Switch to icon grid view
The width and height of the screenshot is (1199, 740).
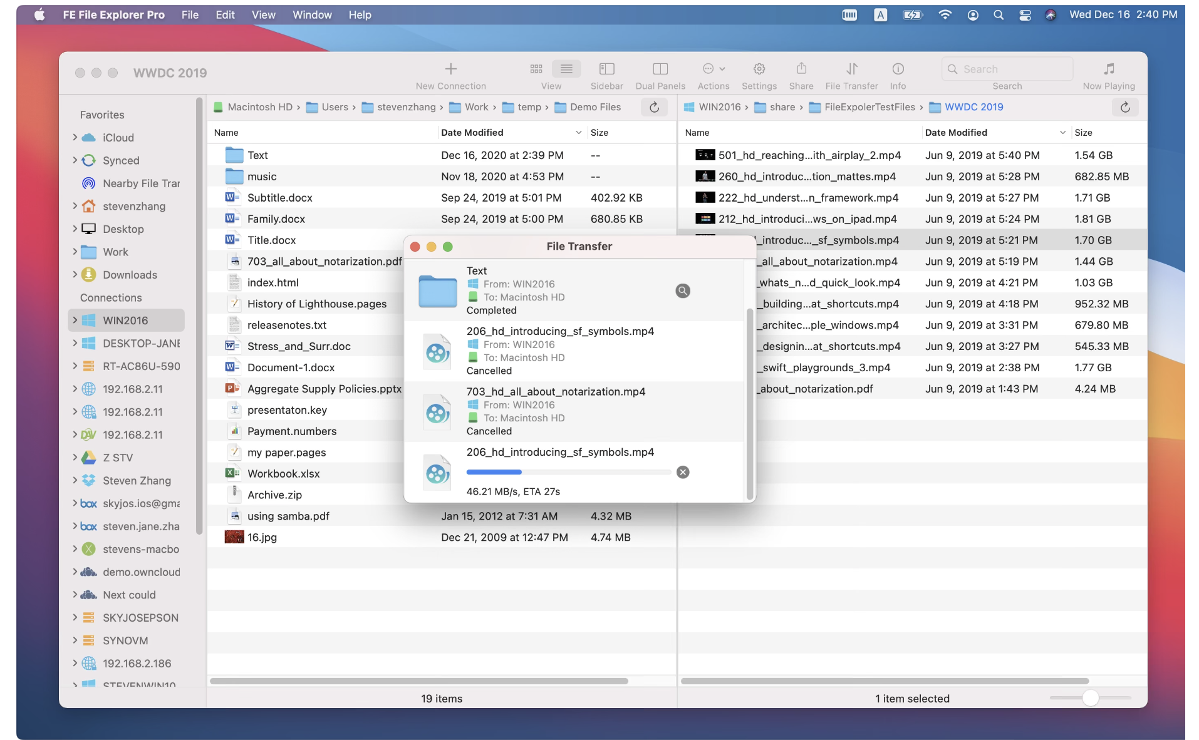(x=536, y=69)
